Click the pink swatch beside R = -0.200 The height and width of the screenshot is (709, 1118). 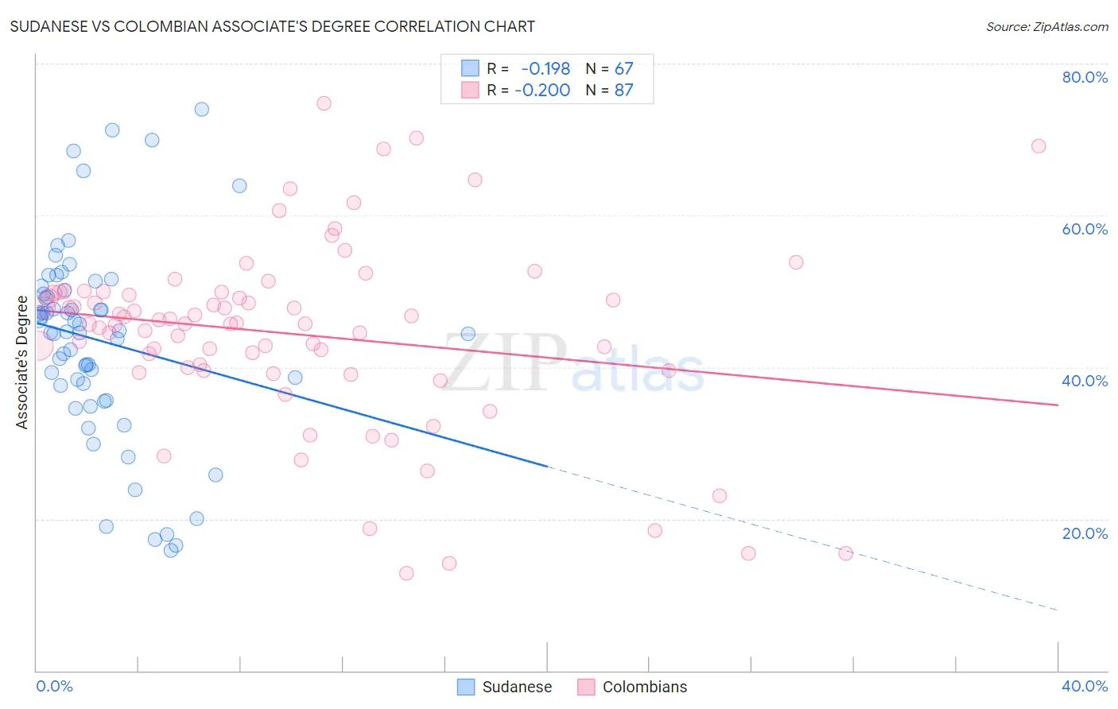coord(471,90)
